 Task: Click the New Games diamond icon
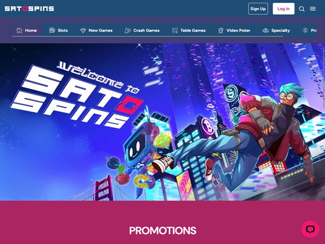point(83,30)
